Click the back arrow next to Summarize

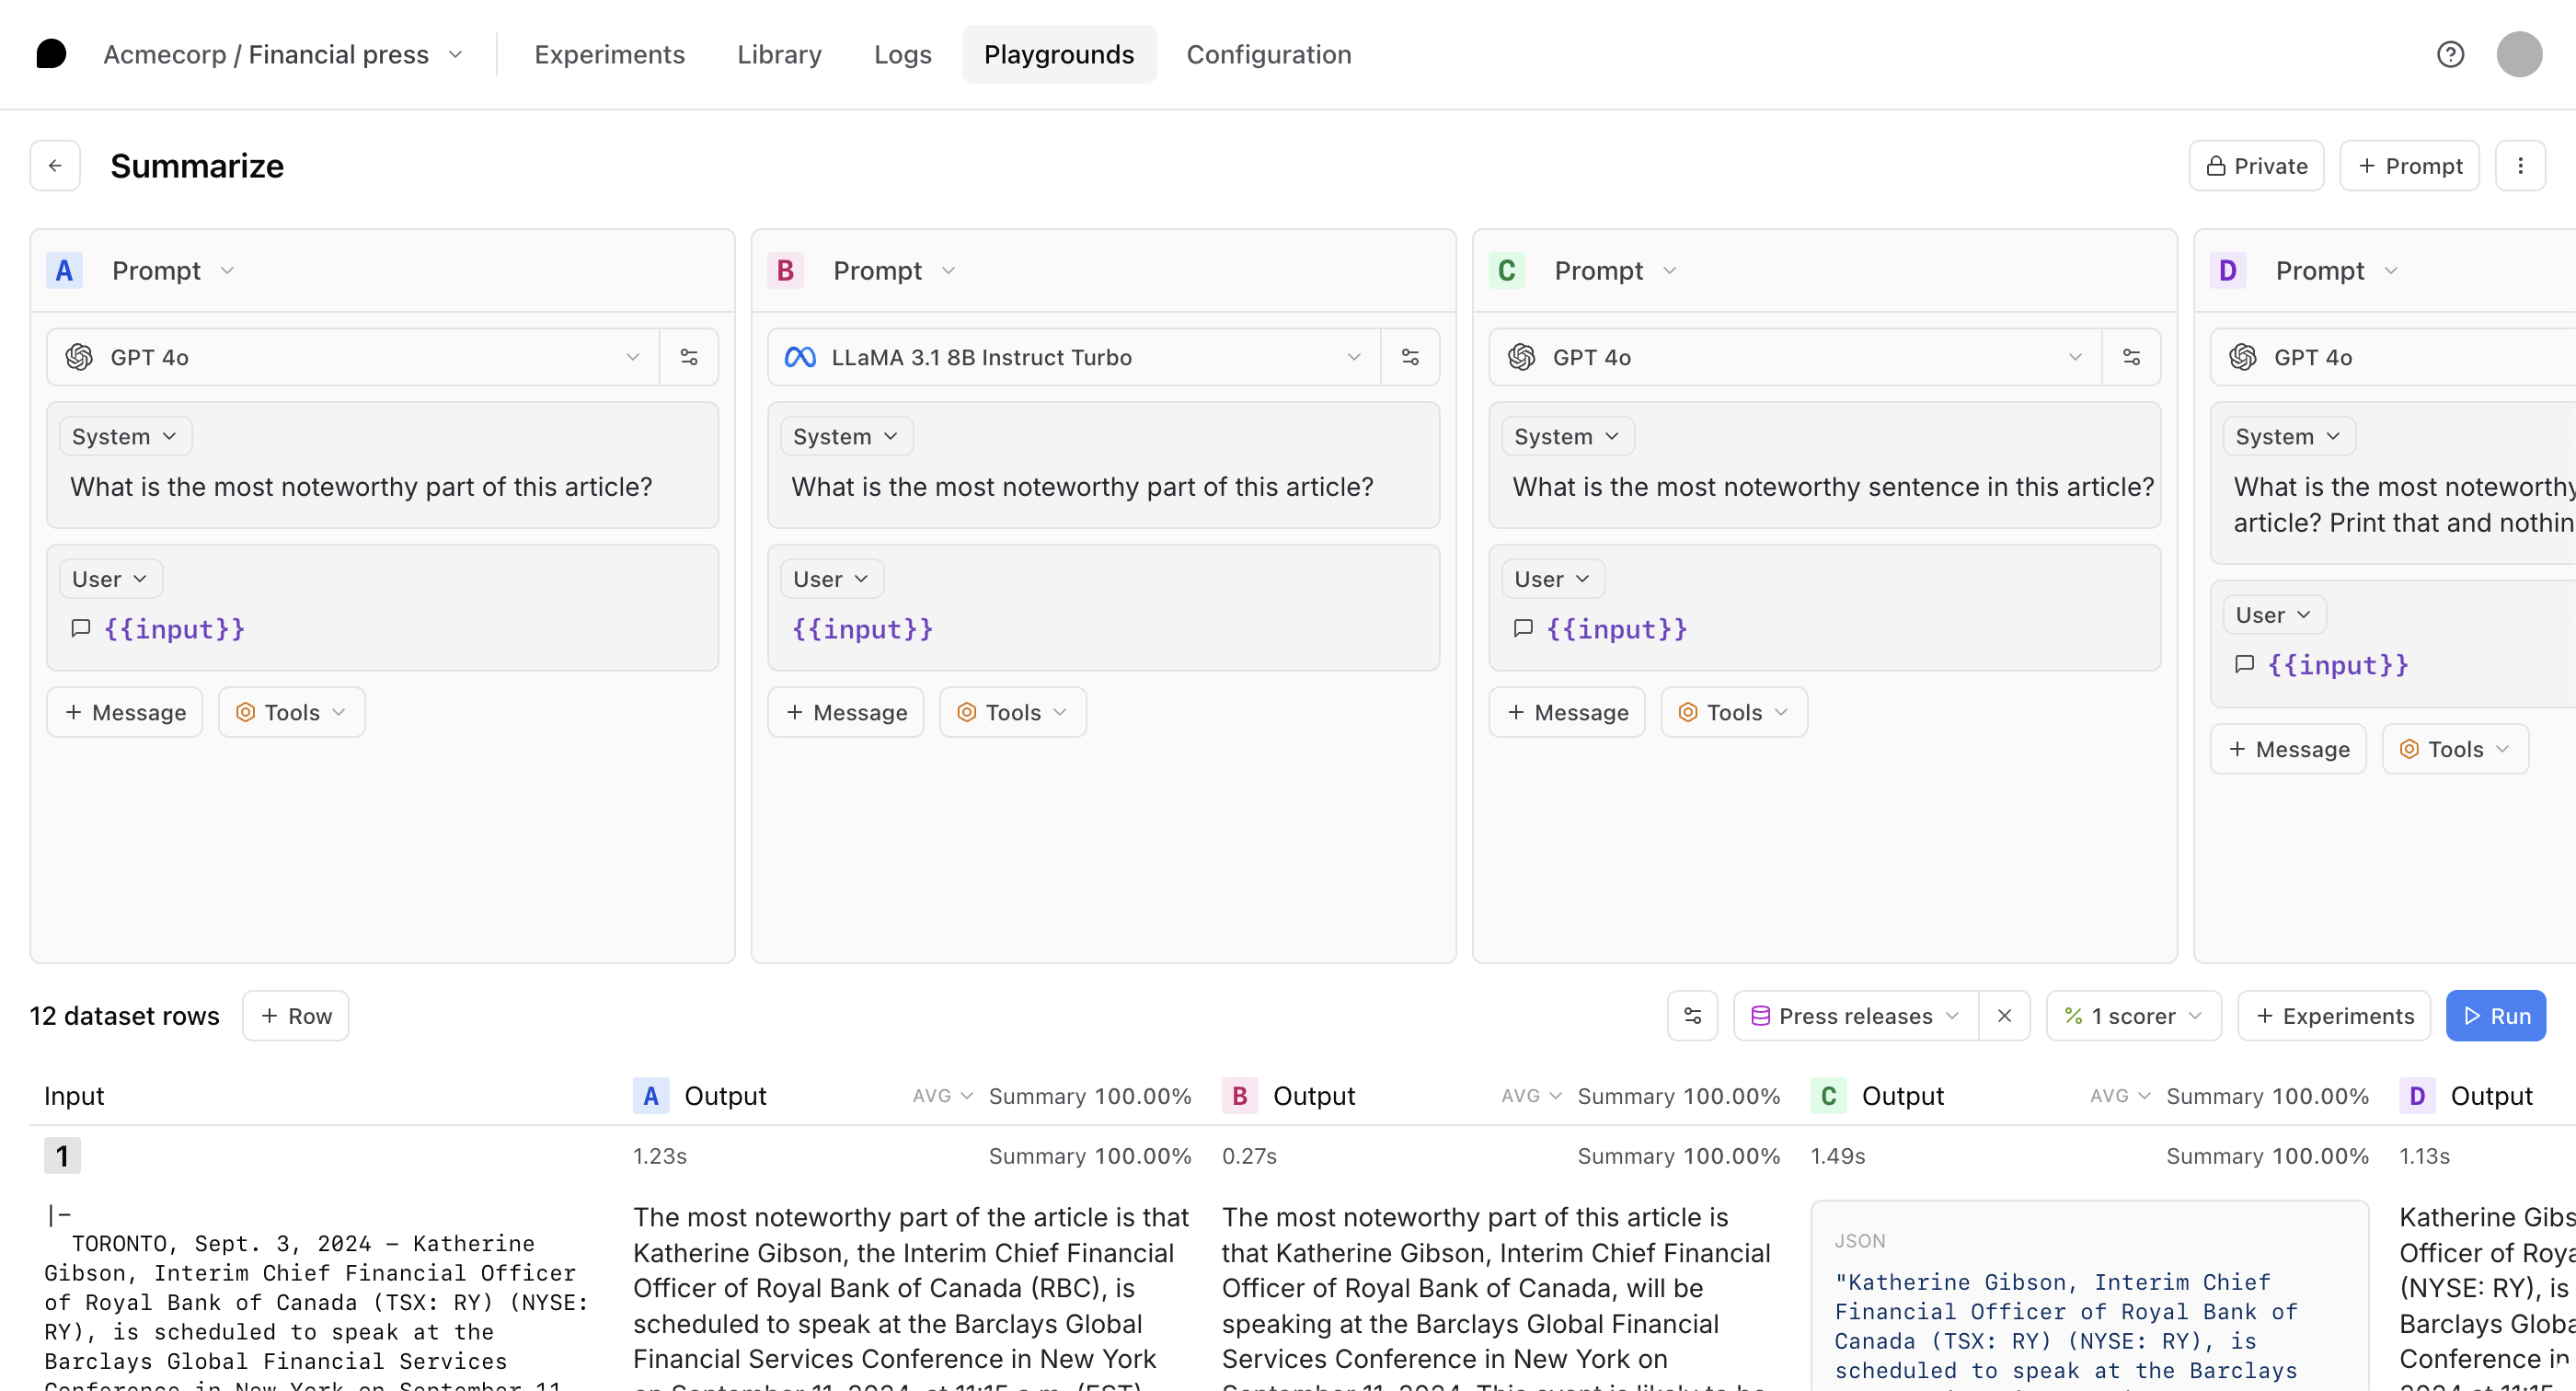(55, 166)
